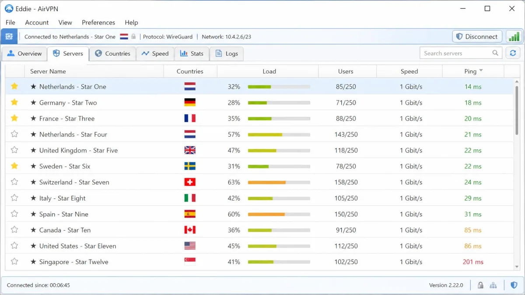Unfavorite Germany - Star Two star
This screenshot has width=525, height=295.
tap(14, 102)
